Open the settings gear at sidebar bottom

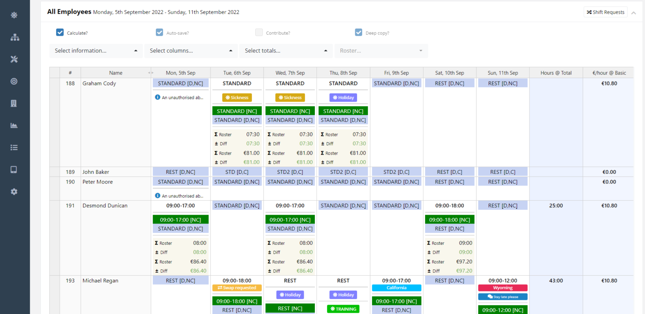click(14, 192)
